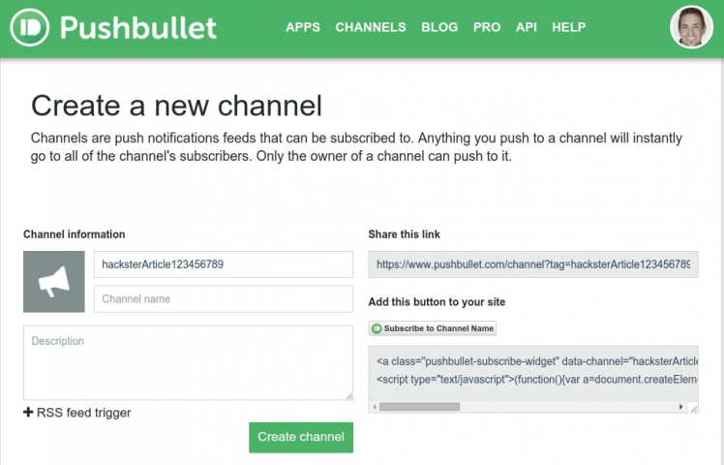Navigate to the PRO page
Screen dimensions: 724x465
(x=487, y=27)
